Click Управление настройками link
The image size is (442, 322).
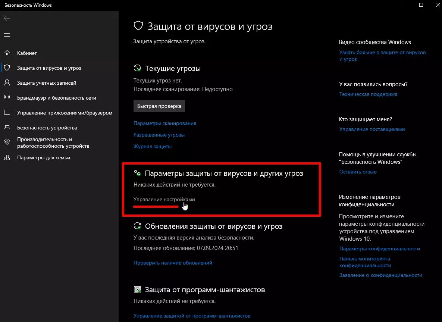[x=164, y=199]
